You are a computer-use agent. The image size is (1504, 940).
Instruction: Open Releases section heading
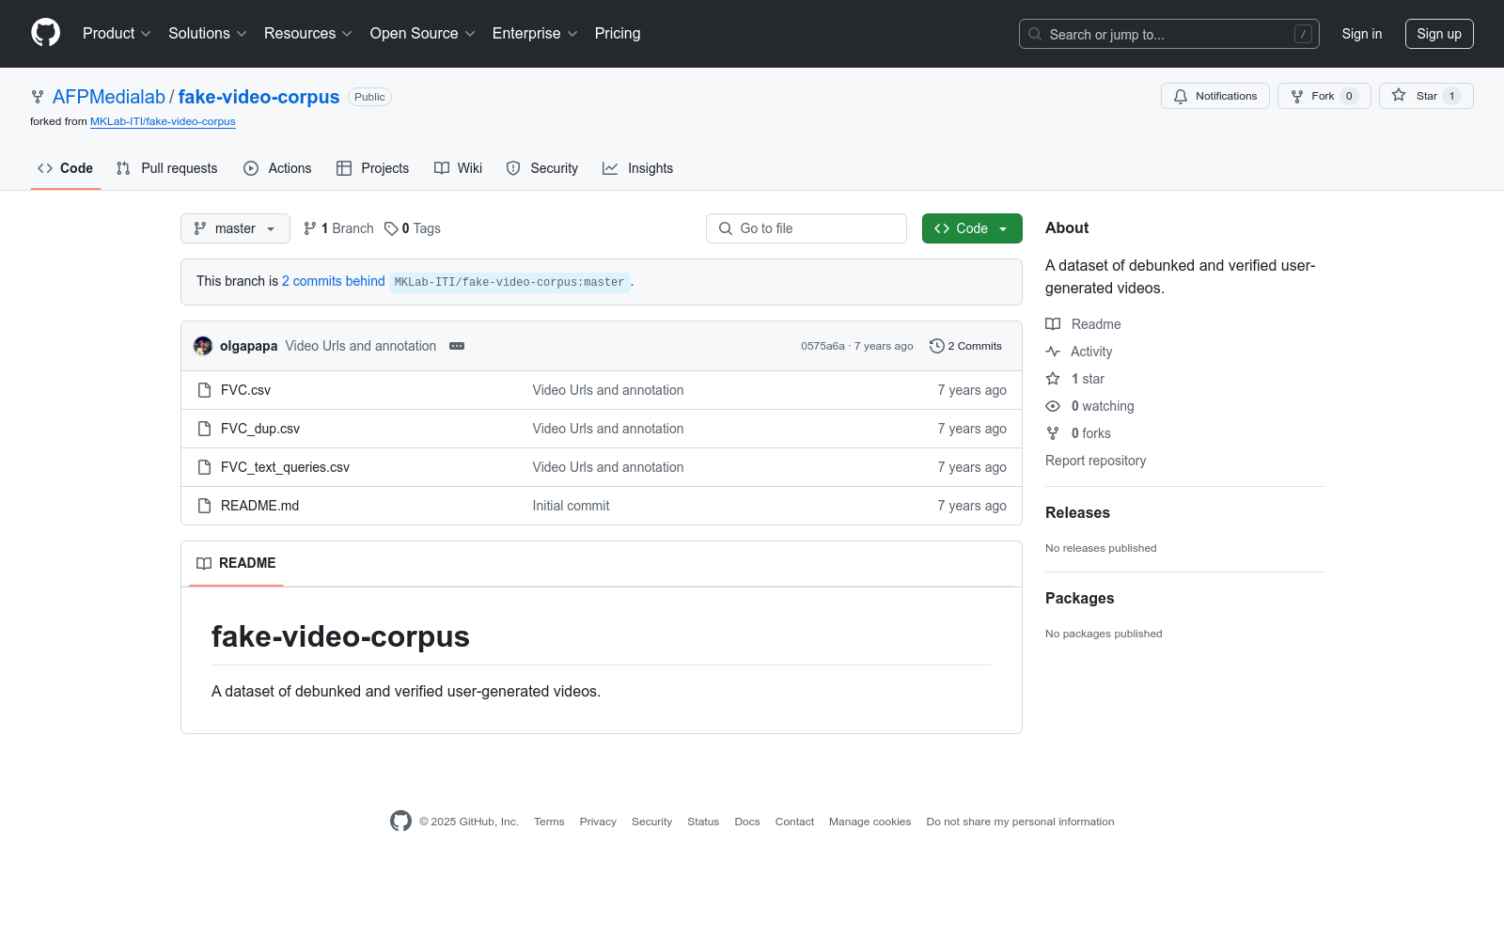click(1077, 512)
